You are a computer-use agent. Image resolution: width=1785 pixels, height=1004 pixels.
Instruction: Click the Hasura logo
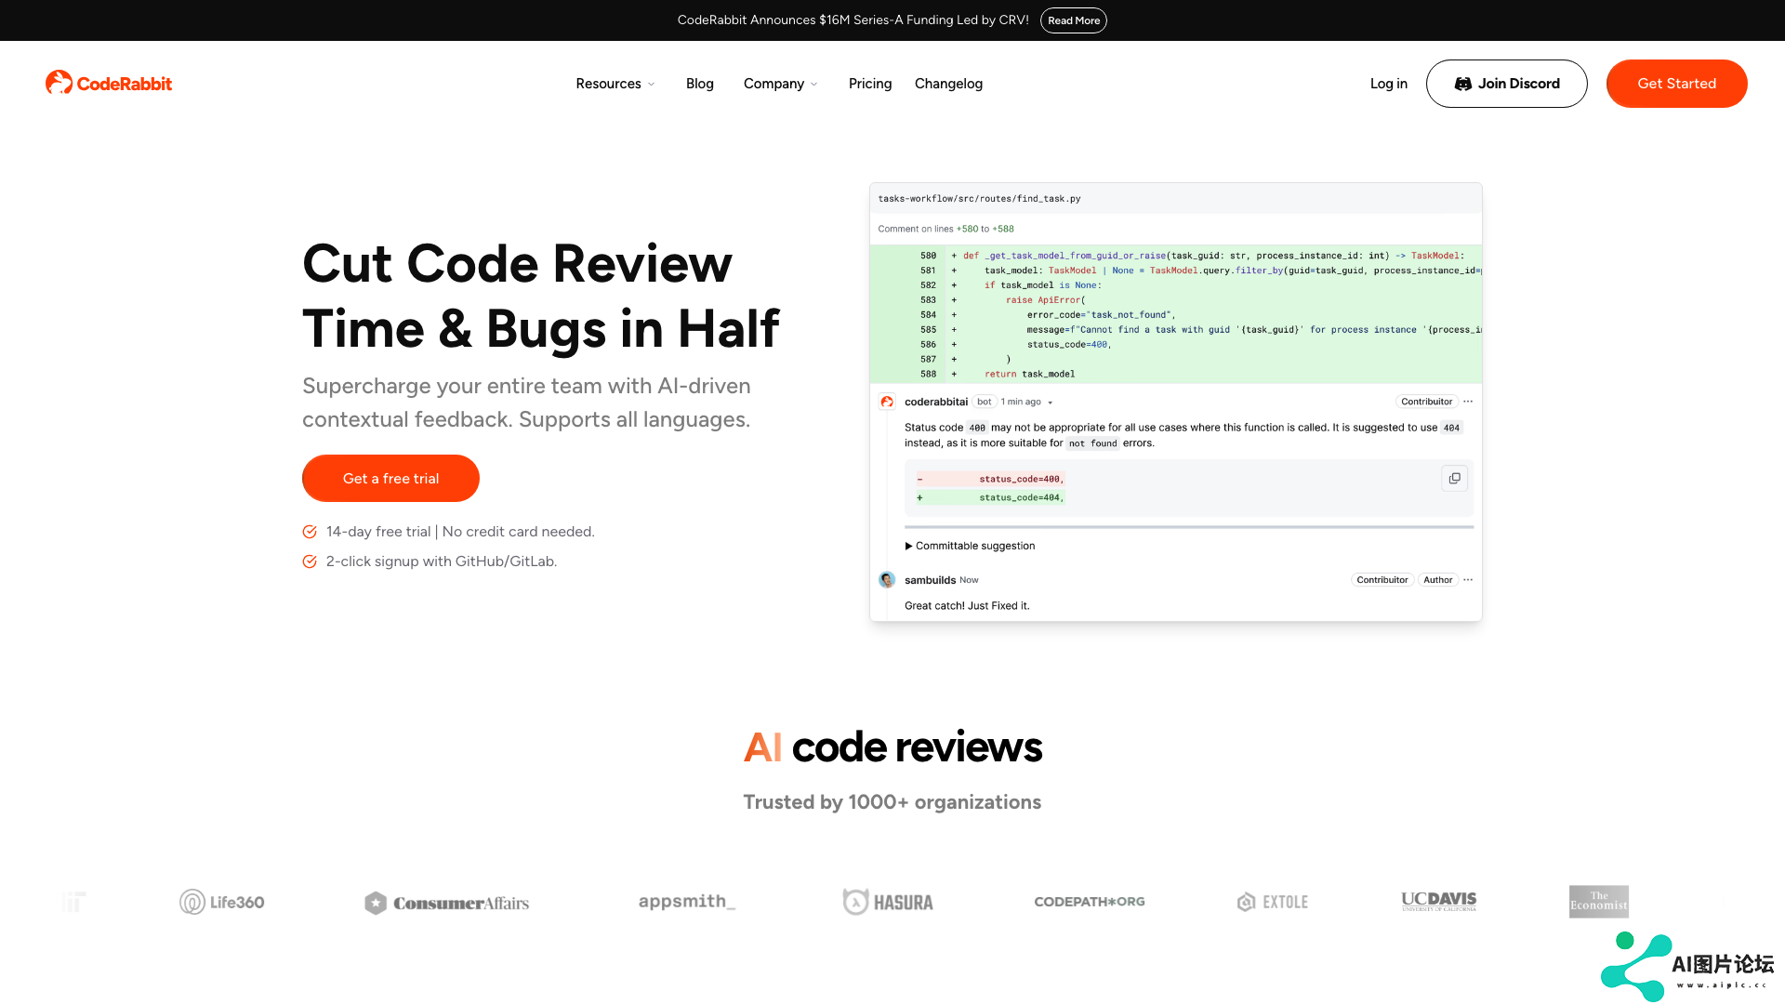[888, 902]
